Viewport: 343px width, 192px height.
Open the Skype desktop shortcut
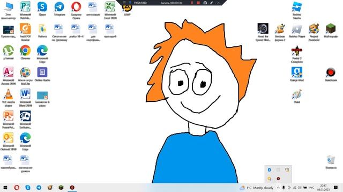pyautogui.click(x=42, y=9)
